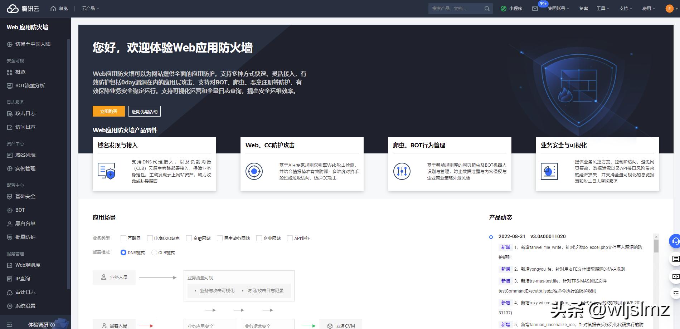The height and width of the screenshot is (329, 680).
Task: Check the 企业网站 checkbox
Action: point(259,238)
